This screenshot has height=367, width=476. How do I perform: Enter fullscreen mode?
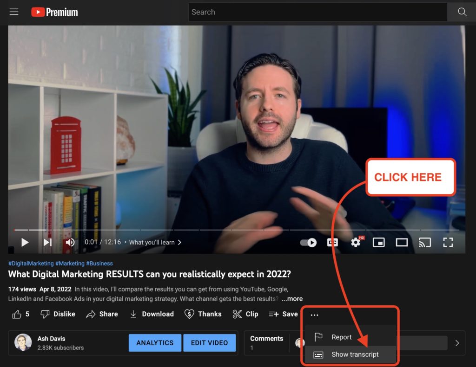point(448,242)
